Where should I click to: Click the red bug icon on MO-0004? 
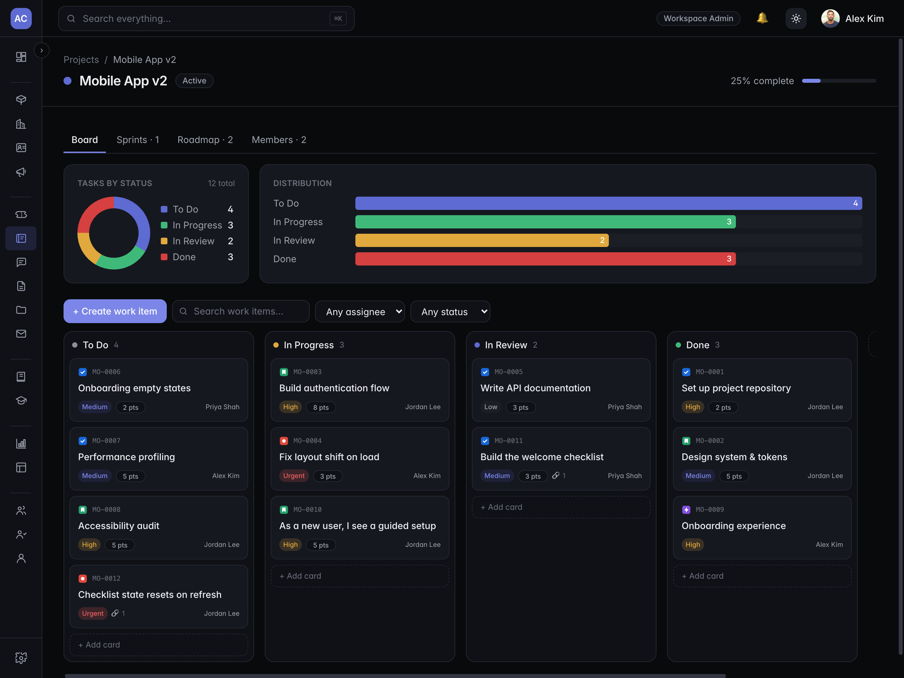[284, 441]
